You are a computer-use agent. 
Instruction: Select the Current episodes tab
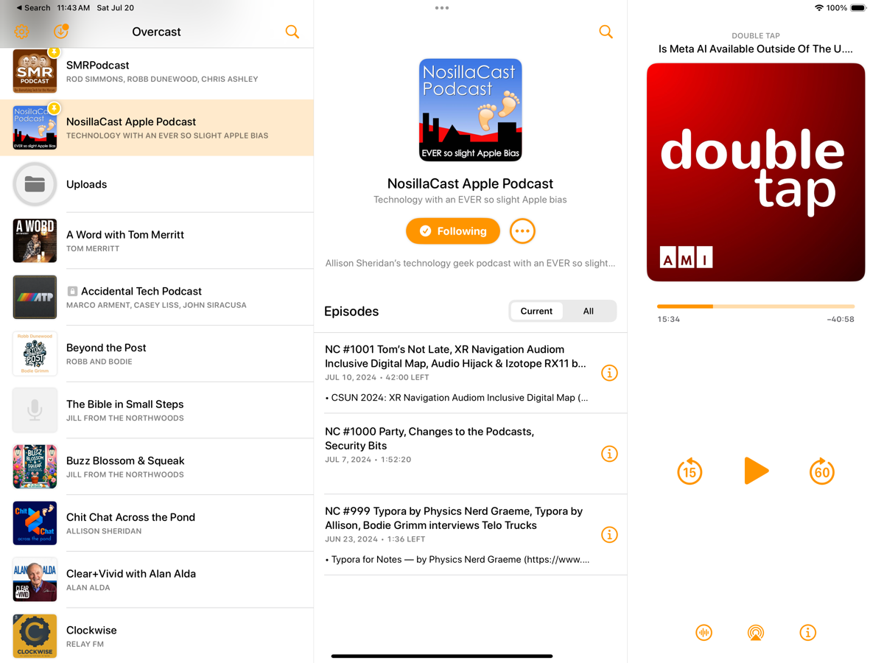536,311
